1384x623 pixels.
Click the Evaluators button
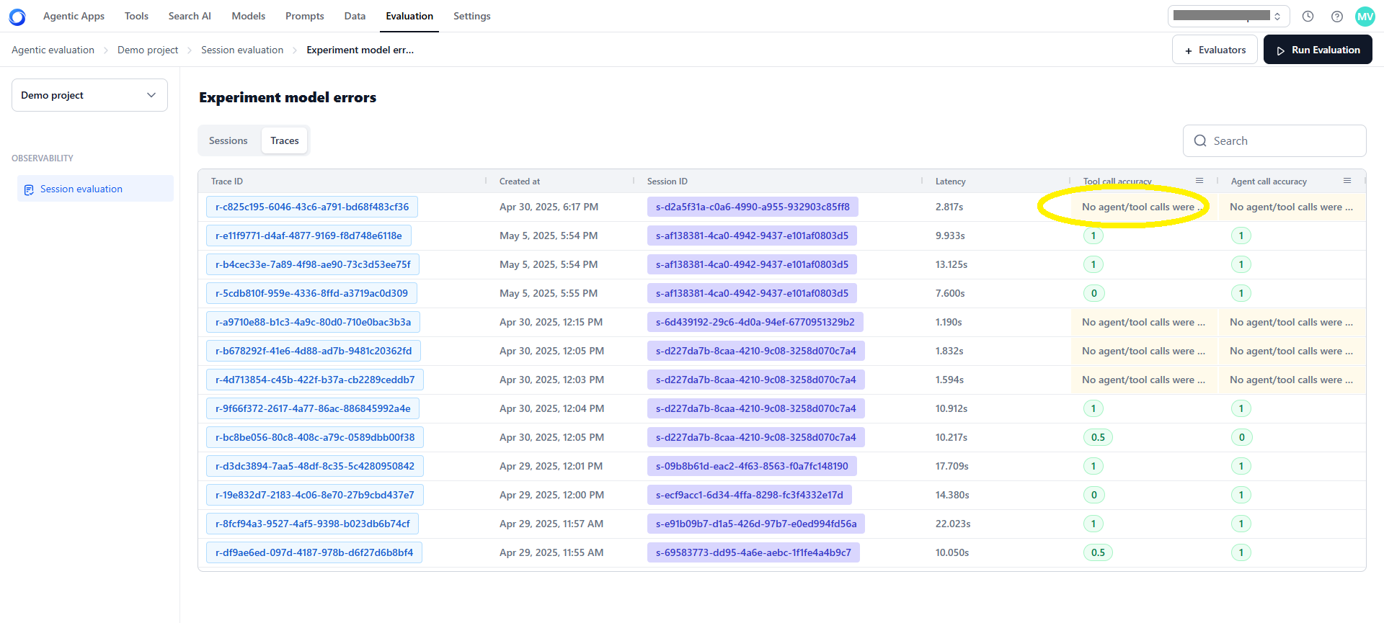(x=1215, y=50)
